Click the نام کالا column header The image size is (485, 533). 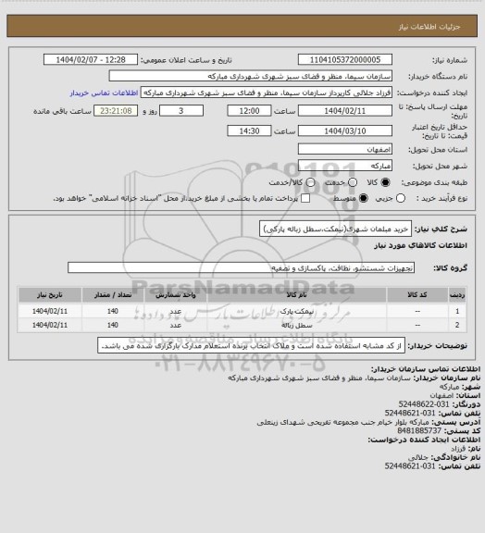(296, 295)
